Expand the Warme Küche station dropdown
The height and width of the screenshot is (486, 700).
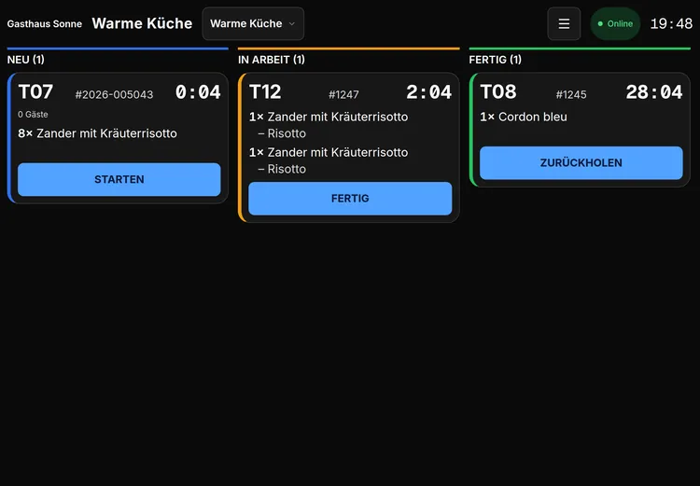(253, 23)
